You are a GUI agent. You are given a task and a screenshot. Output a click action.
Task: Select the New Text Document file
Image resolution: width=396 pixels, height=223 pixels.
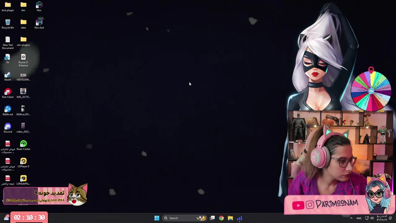(x=8, y=43)
